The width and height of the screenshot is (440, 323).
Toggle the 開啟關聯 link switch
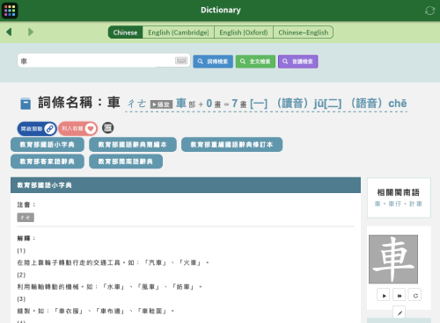tap(37, 129)
